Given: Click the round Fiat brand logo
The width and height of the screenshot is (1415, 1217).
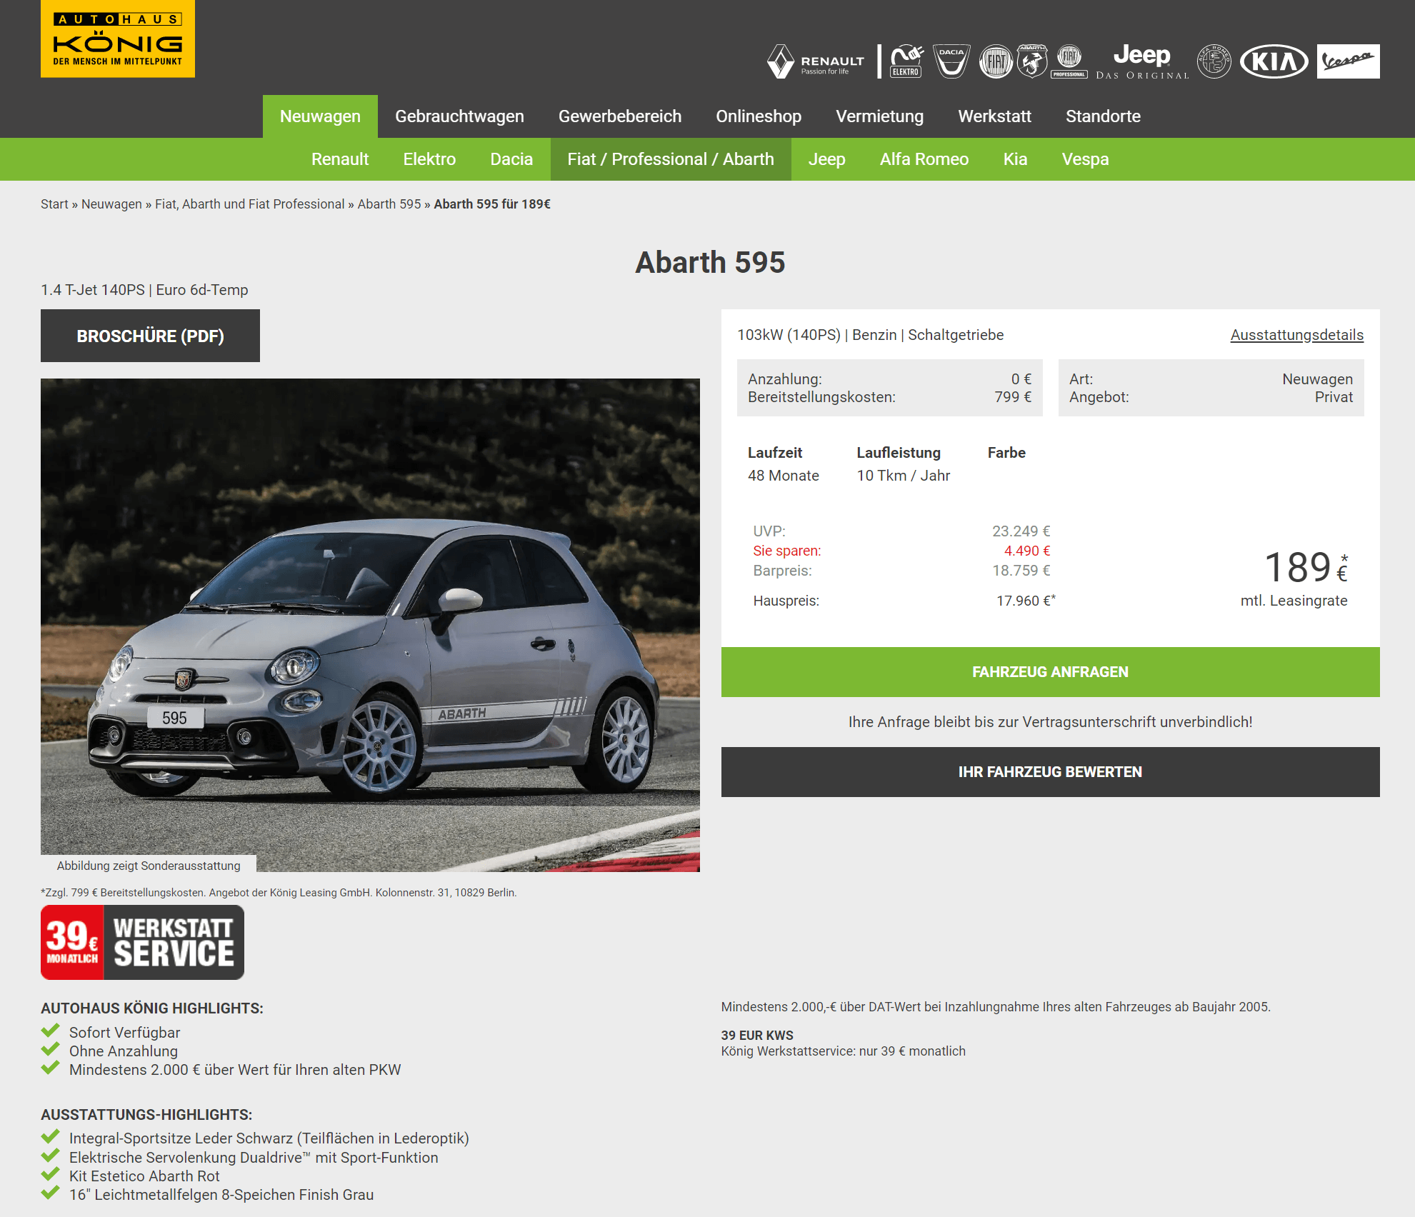Looking at the screenshot, I should (x=996, y=61).
